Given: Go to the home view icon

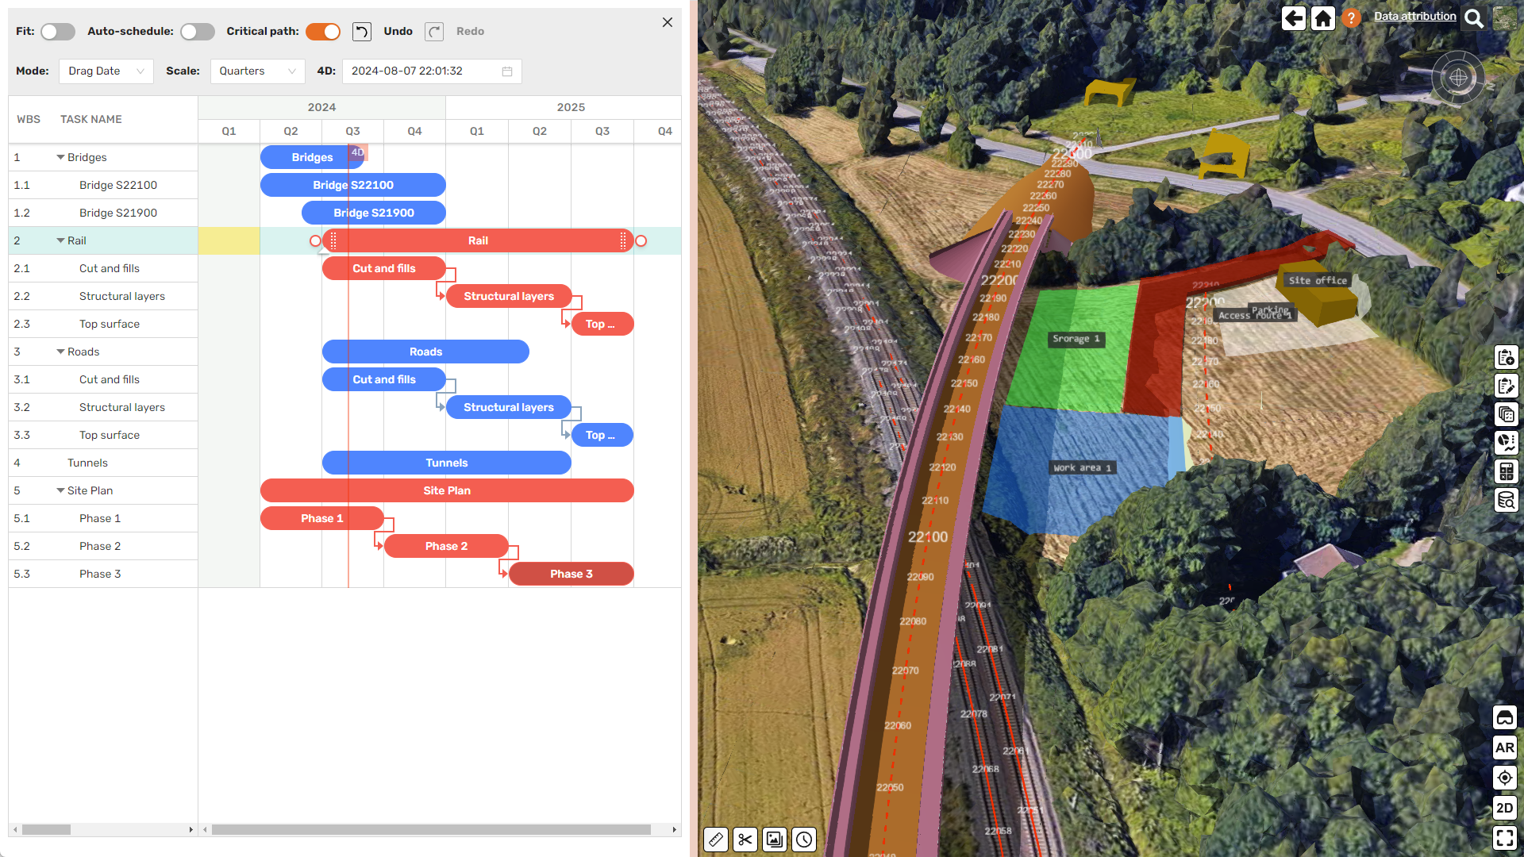Looking at the screenshot, I should 1323,18.
